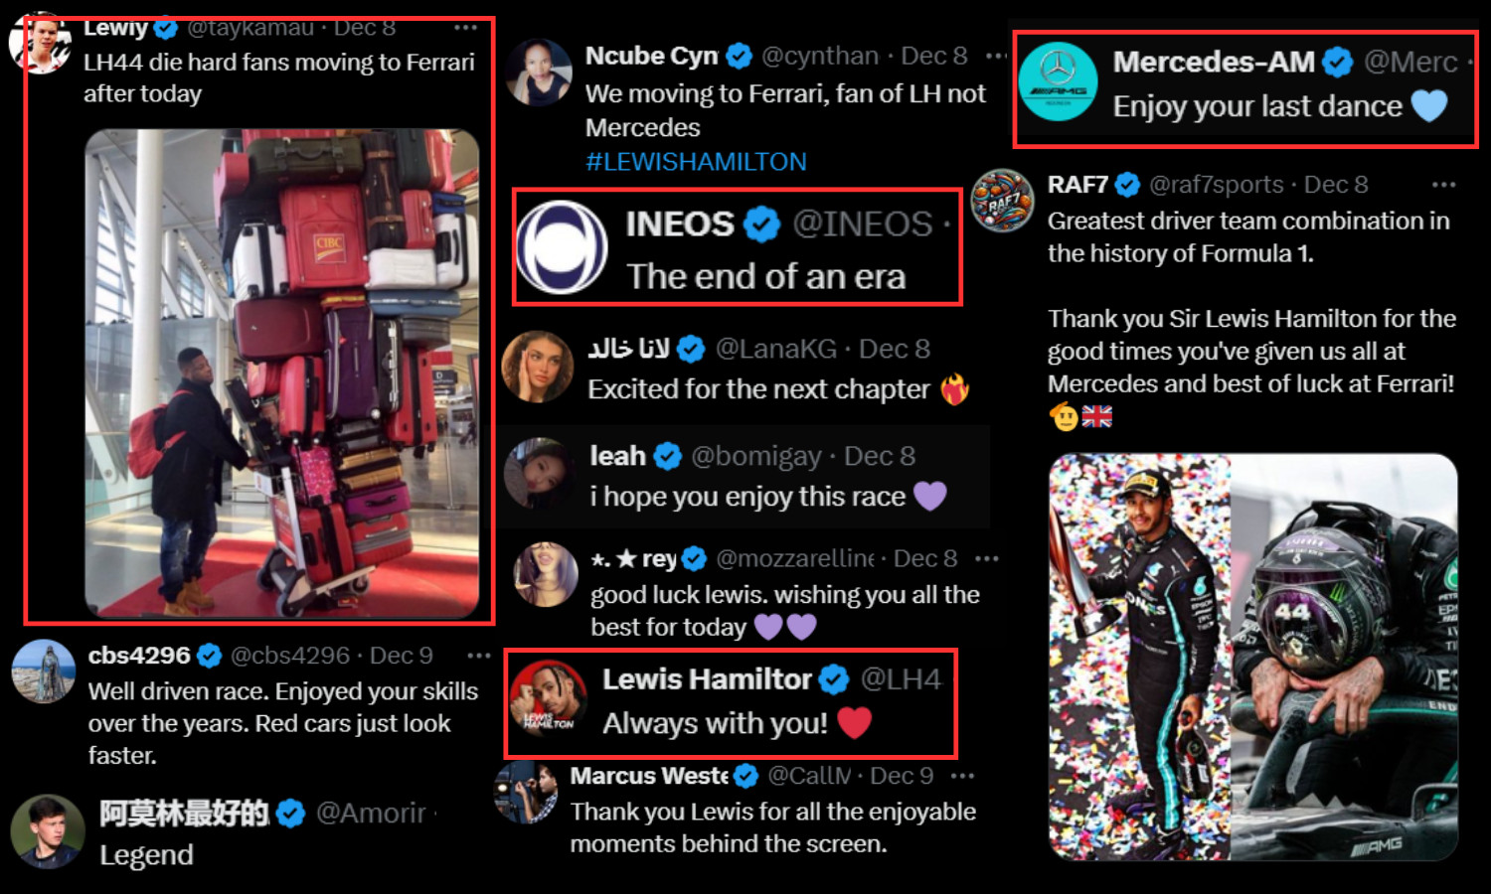
Task: Open more options on rey's tweet
Action: (x=986, y=559)
